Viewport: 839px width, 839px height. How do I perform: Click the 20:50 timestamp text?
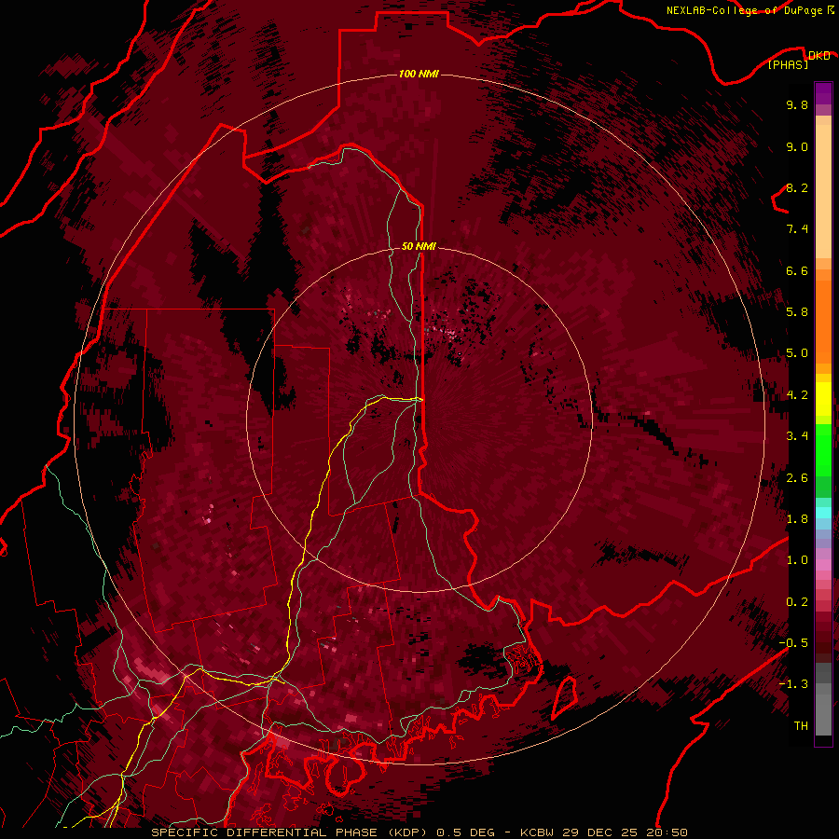click(x=669, y=832)
